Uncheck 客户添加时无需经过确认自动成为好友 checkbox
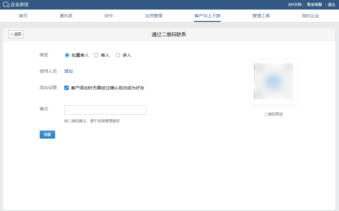The width and height of the screenshot is (339, 211). [x=66, y=88]
